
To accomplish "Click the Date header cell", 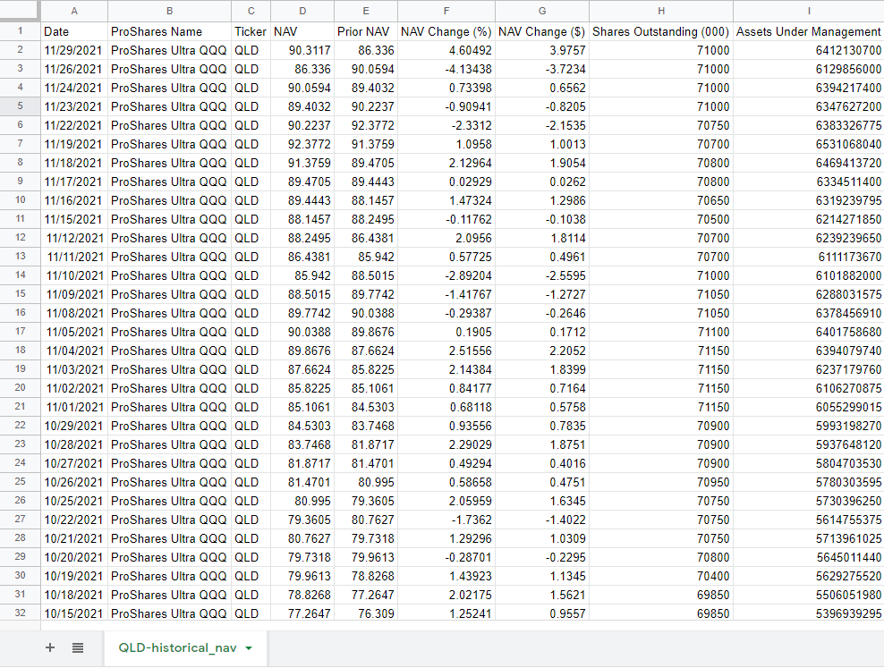I will pyautogui.click(x=74, y=31).
